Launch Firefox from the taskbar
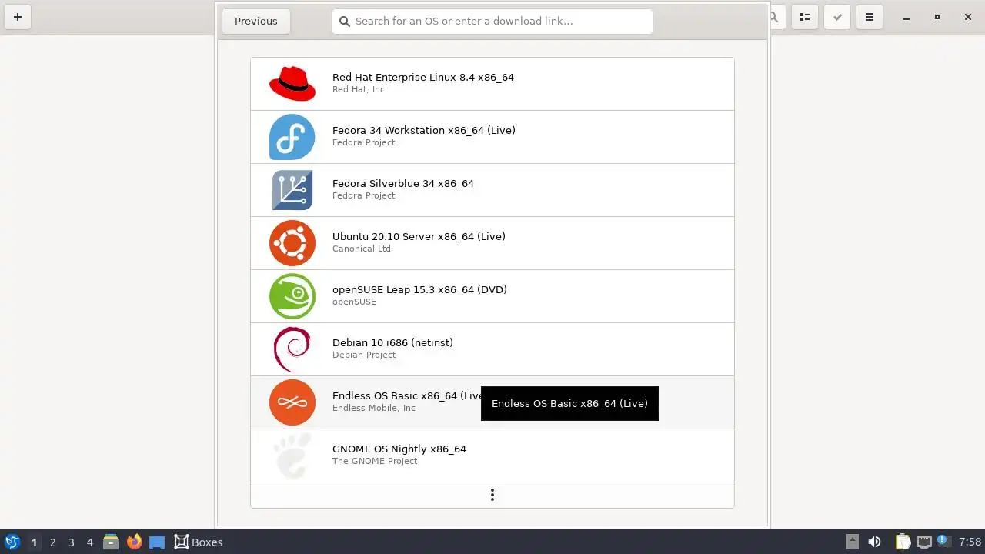The width and height of the screenshot is (985, 554). [134, 542]
